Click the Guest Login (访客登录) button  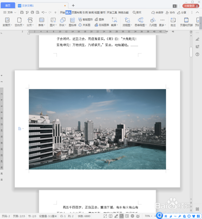(191, 6)
